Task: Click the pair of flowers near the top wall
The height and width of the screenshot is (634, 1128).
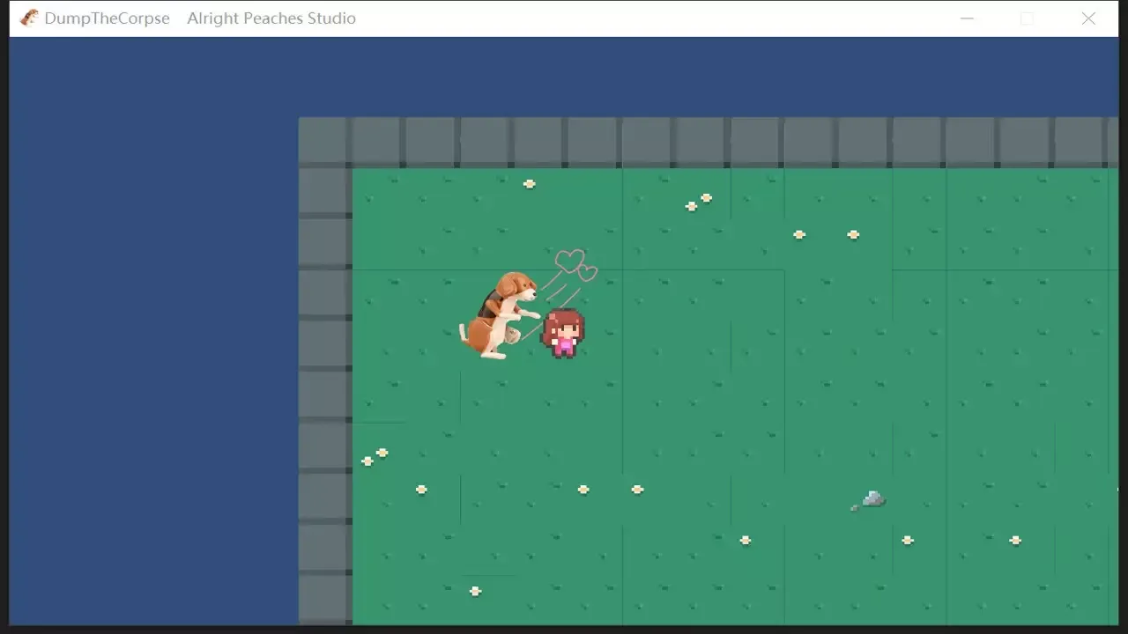Action: point(699,202)
